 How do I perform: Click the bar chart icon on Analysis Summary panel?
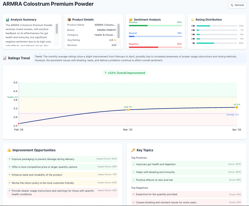coord(8,19)
